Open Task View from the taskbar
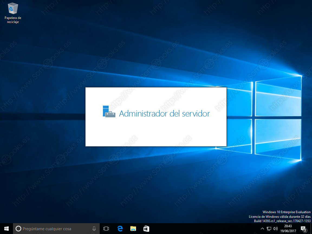This screenshot has height=234, width=312. 106,229
